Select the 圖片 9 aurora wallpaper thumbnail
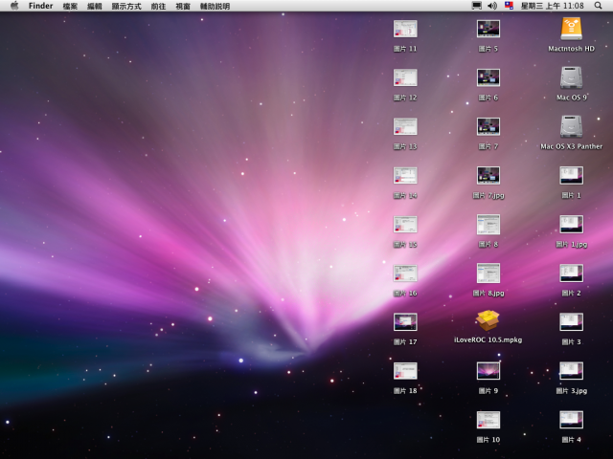 click(488, 371)
